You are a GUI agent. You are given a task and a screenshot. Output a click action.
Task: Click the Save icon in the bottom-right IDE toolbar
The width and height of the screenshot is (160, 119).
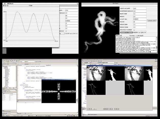pyautogui.click(x=85, y=63)
